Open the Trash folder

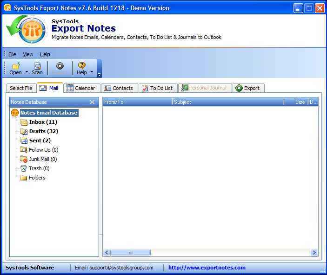39,168
